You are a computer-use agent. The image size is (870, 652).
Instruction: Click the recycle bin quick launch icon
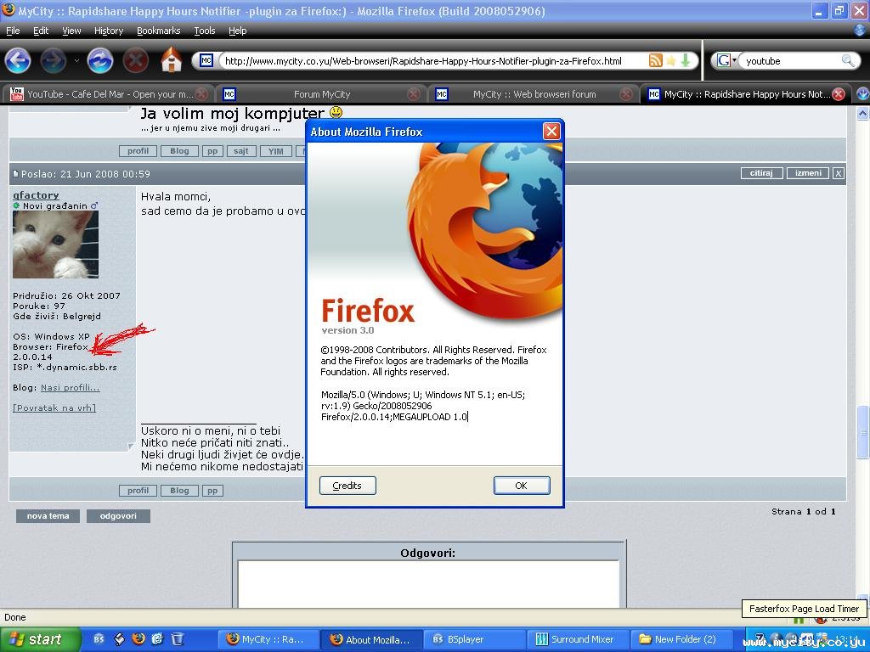click(177, 638)
